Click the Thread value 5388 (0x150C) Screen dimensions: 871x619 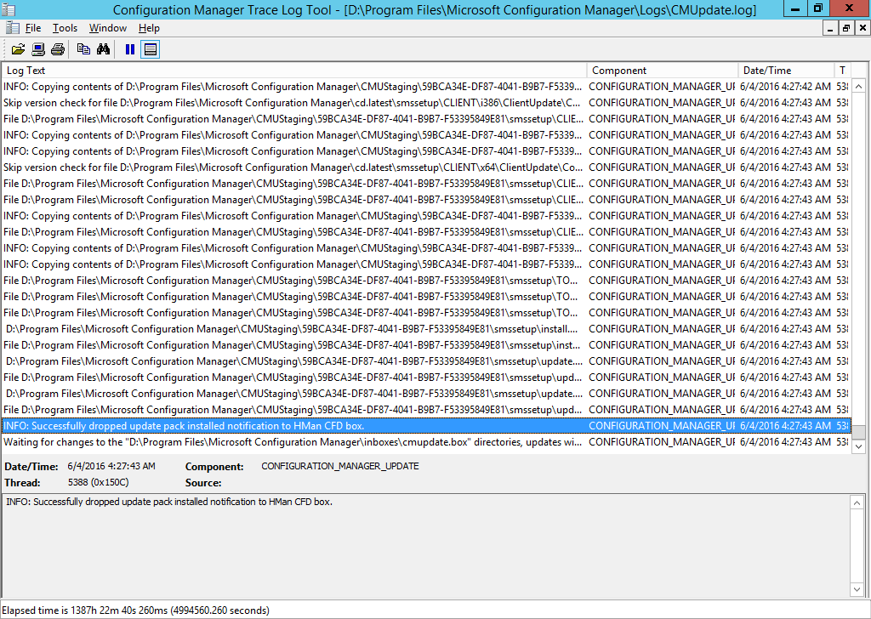point(99,482)
